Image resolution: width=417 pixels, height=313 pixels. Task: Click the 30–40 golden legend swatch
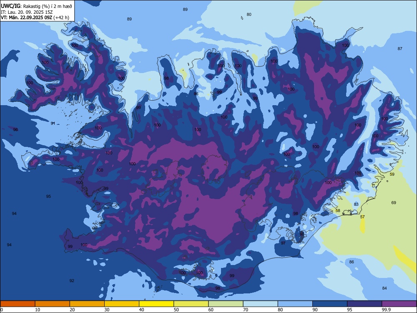(122, 304)
